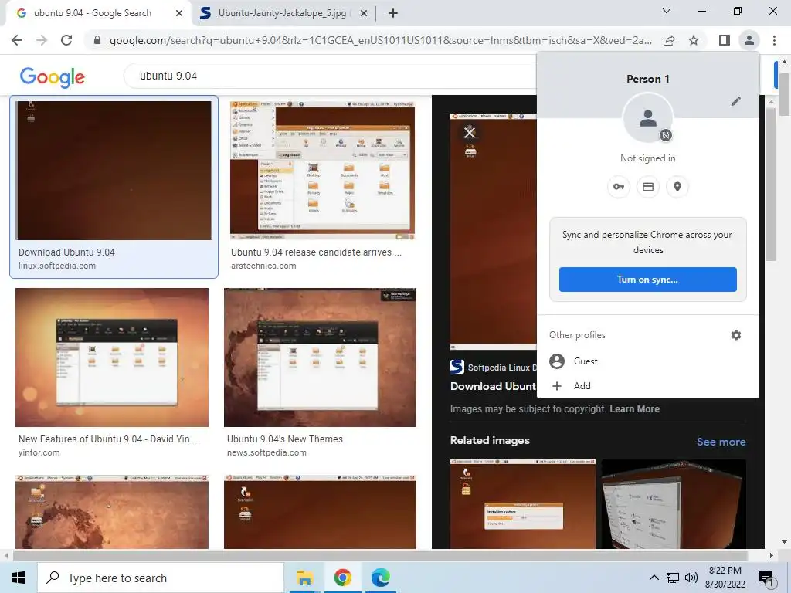Reload the current page
791x593 pixels.
(66, 40)
